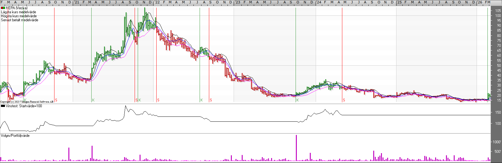Click the first green K marker in 2021
The width and height of the screenshot is (502, 163).
tap(93, 100)
